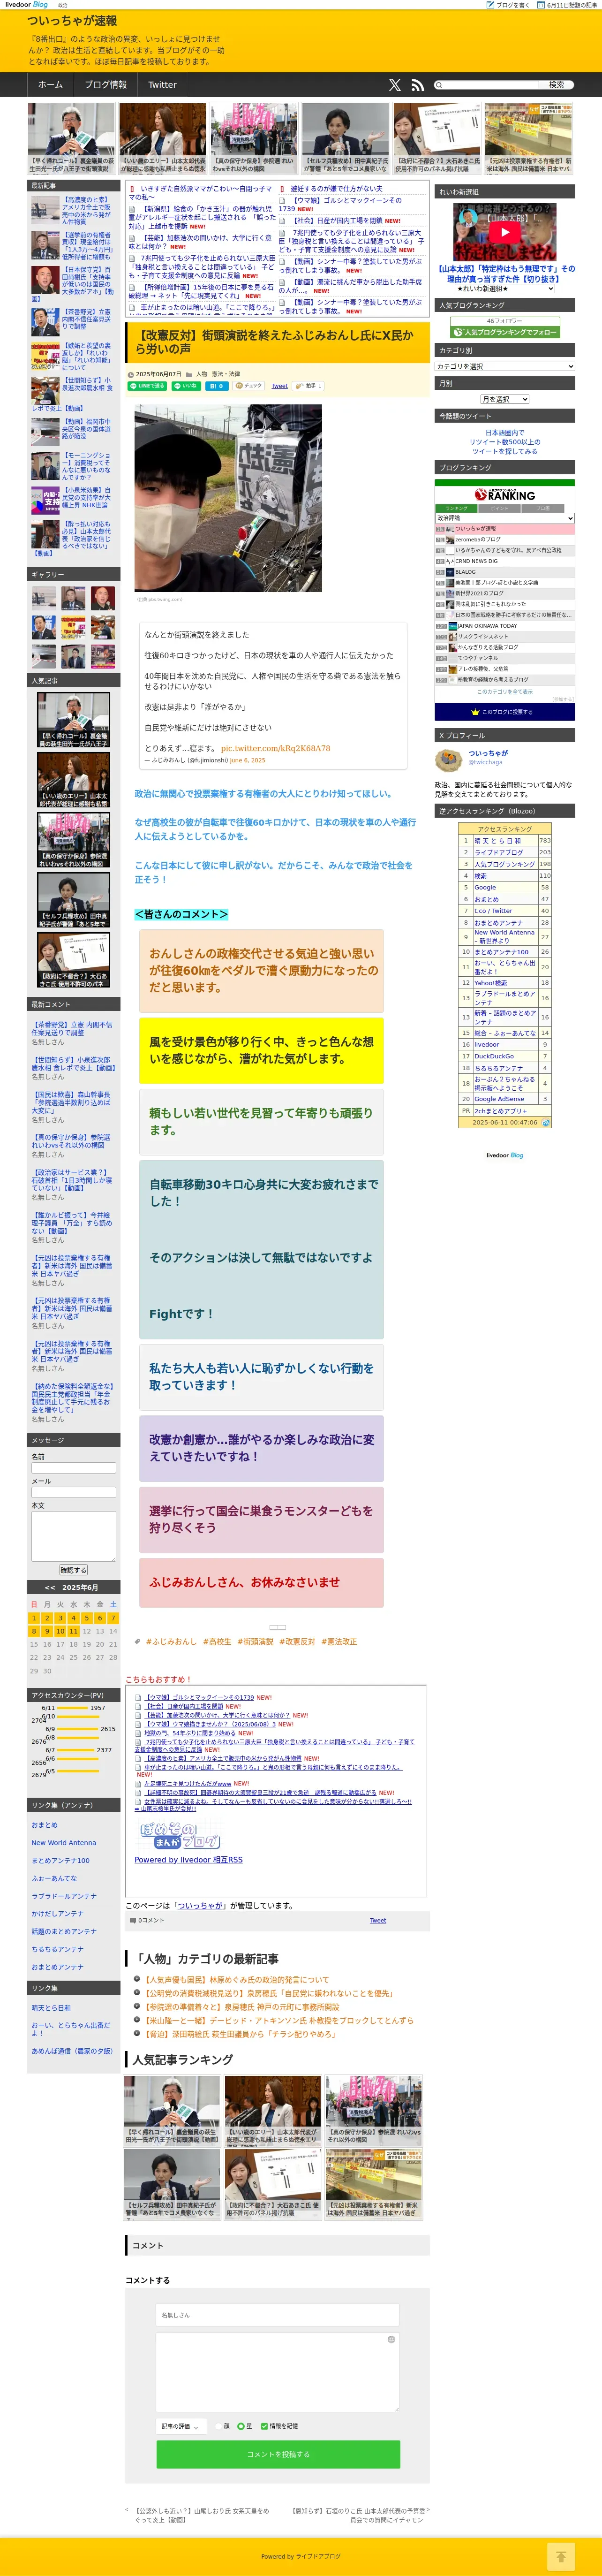The image size is (602, 2576).
Task: Toggle the 情報を記憶 checkbox
Action: click(264, 2426)
